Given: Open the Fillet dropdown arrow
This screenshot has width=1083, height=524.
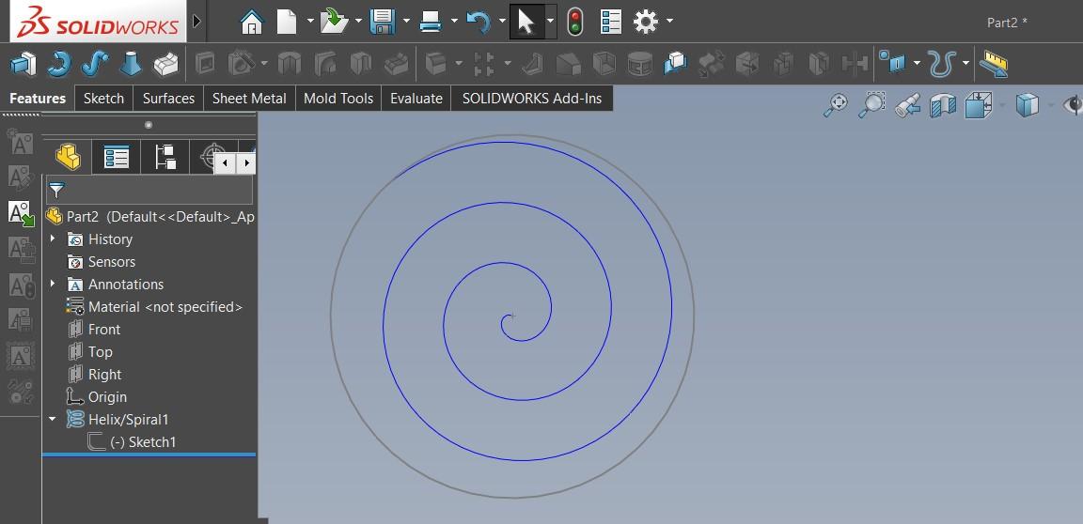Looking at the screenshot, I should [459, 64].
